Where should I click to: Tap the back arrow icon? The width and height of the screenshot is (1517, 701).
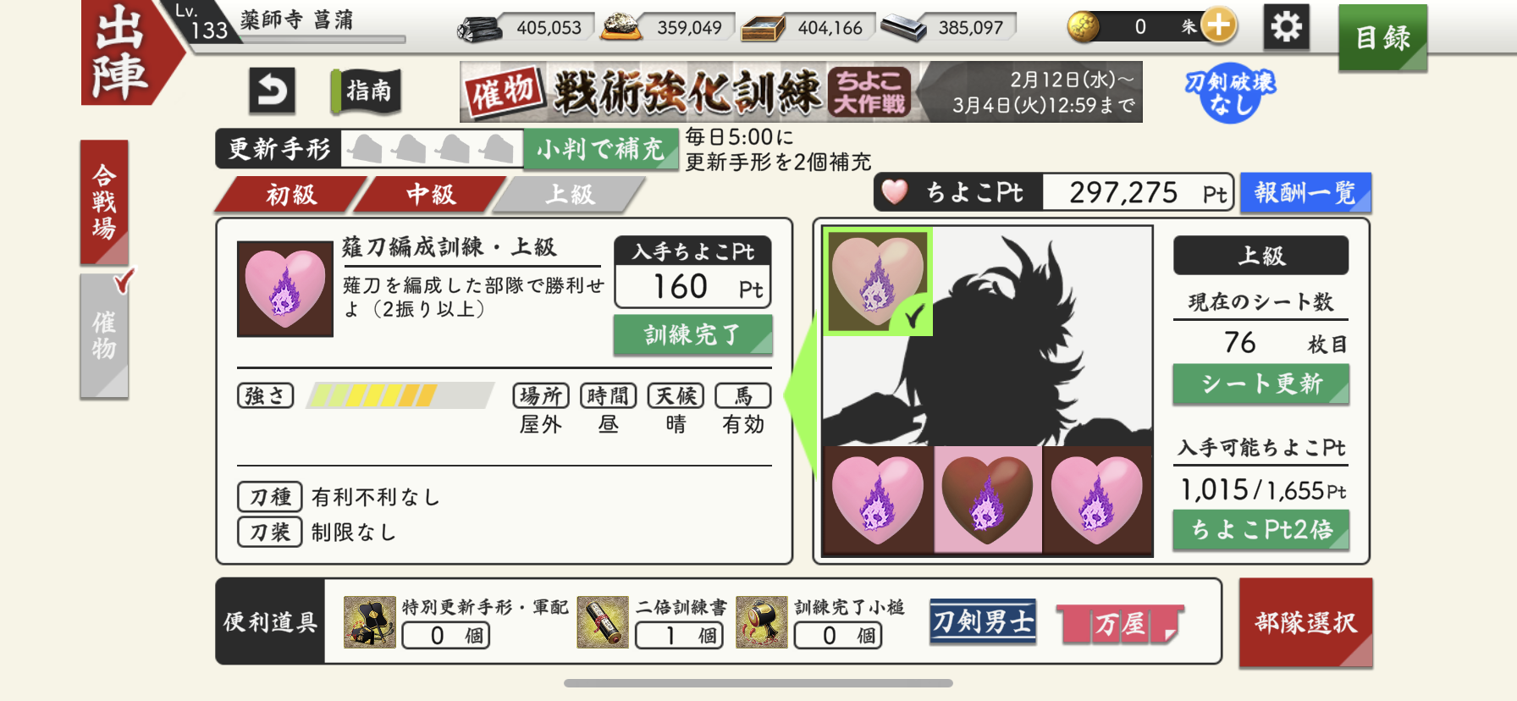272,90
